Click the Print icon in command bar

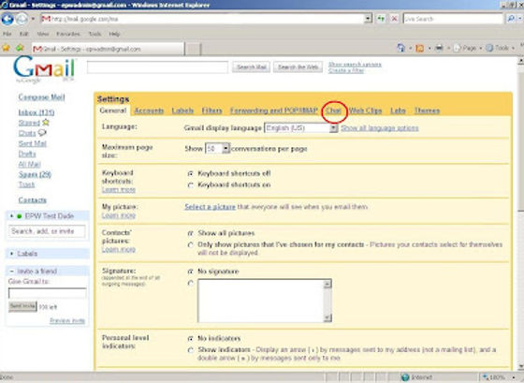click(439, 48)
